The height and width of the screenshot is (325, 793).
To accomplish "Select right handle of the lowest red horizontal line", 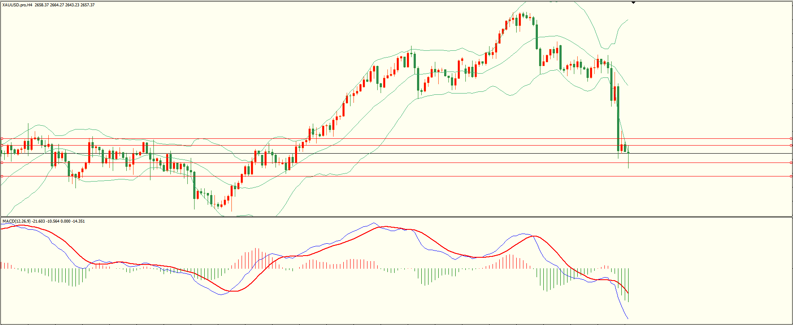I will tap(791, 176).
